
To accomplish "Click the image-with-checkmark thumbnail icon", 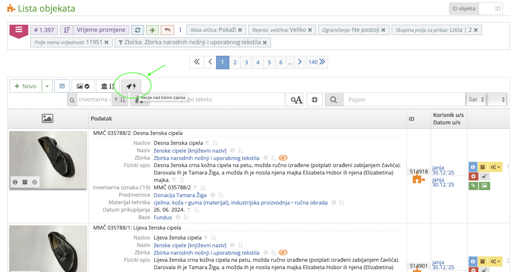I will [x=83, y=86].
